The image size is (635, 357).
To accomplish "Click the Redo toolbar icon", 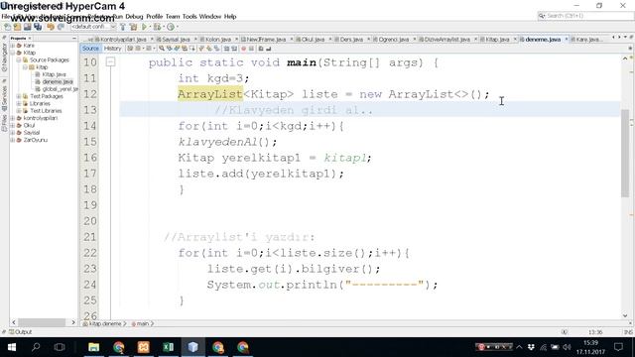I will [x=61, y=27].
